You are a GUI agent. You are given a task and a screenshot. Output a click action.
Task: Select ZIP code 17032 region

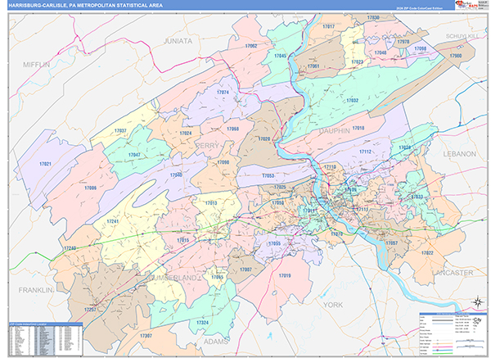[x=352, y=100]
